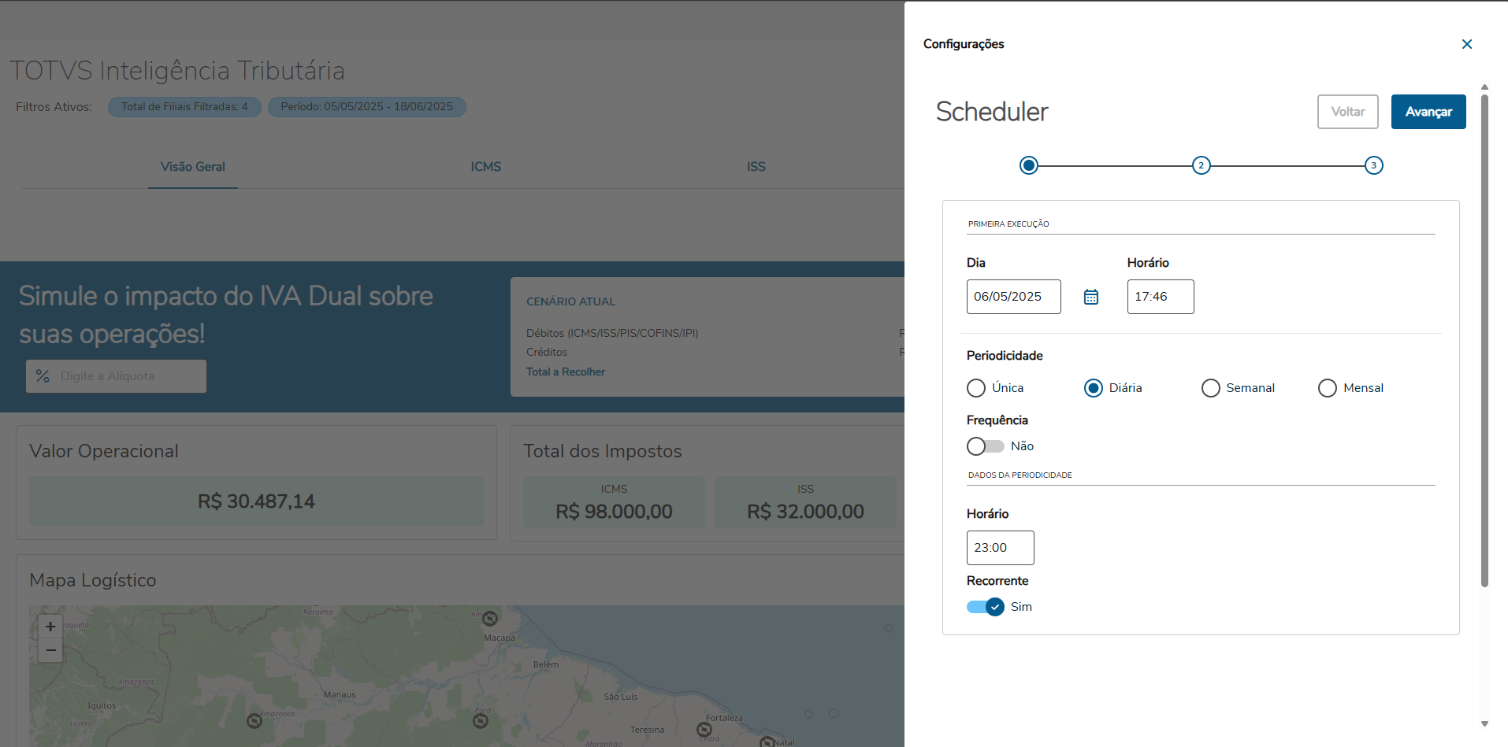
Task: Click the Avançar button
Action: click(1428, 112)
